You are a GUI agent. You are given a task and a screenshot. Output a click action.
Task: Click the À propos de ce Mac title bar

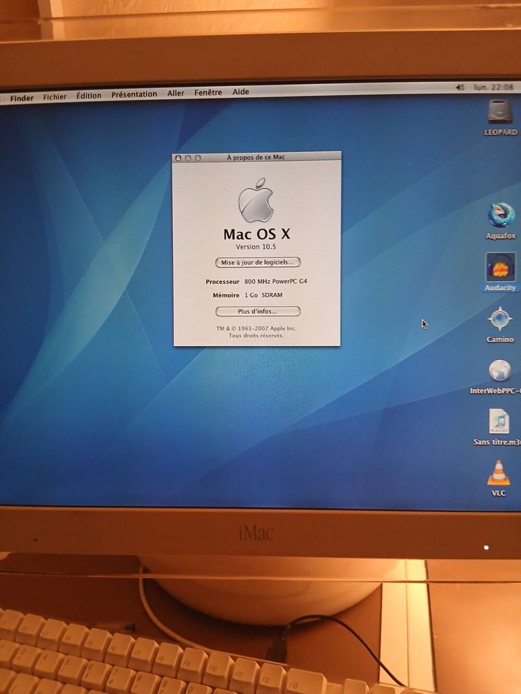pyautogui.click(x=256, y=157)
